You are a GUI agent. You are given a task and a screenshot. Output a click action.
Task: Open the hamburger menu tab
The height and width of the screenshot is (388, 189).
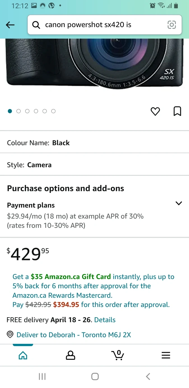(x=166, y=355)
